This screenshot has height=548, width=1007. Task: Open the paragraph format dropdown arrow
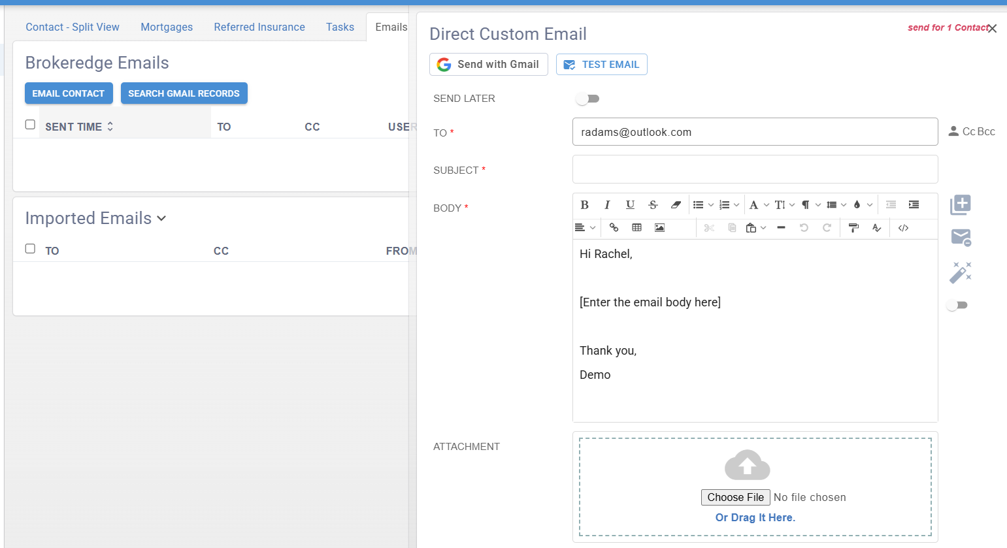(x=817, y=205)
